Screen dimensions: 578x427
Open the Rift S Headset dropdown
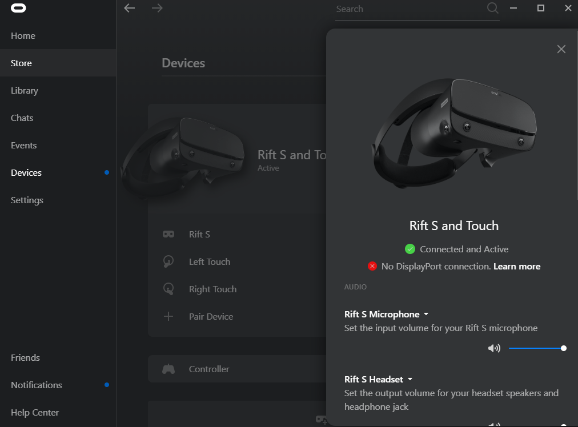(x=411, y=379)
